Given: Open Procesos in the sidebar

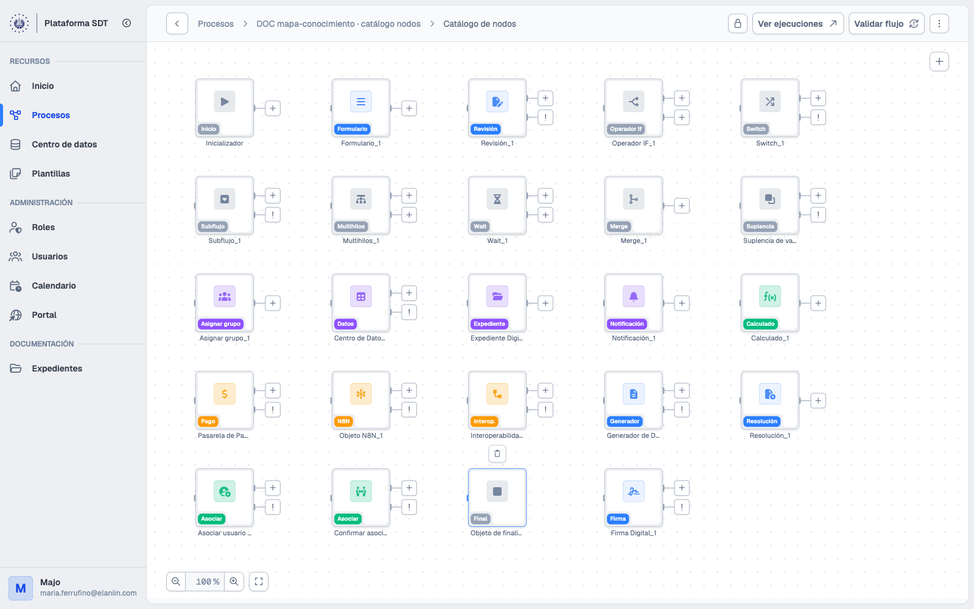Looking at the screenshot, I should [x=73, y=115].
